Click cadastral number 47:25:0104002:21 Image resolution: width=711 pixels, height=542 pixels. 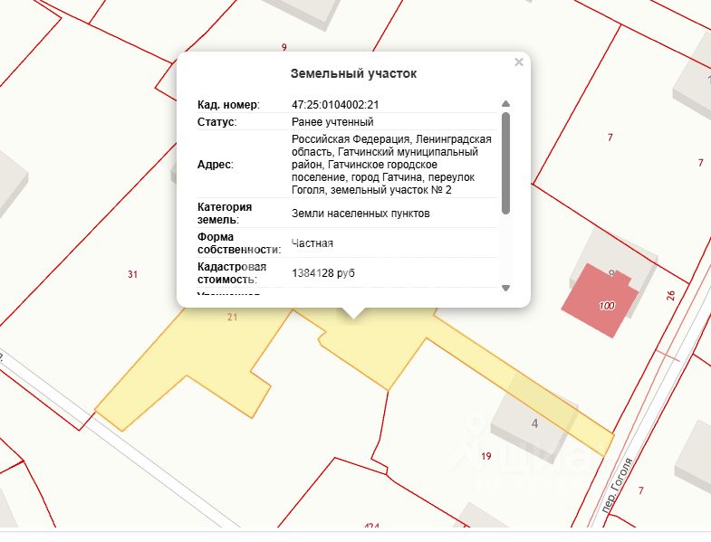coord(335,105)
